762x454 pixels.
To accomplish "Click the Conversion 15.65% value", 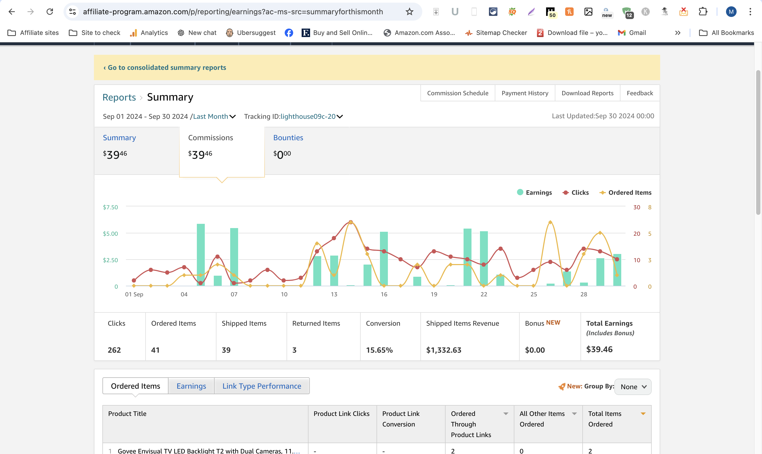I will (379, 350).
